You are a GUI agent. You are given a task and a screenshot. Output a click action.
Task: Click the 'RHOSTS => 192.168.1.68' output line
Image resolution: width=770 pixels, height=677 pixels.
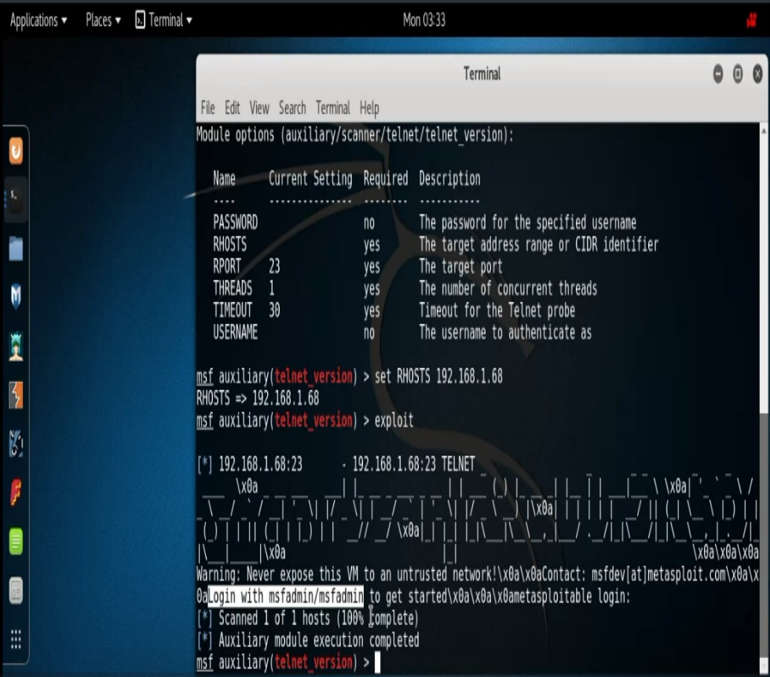258,398
